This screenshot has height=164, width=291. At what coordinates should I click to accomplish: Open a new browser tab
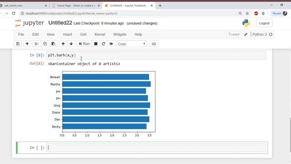(160, 5)
